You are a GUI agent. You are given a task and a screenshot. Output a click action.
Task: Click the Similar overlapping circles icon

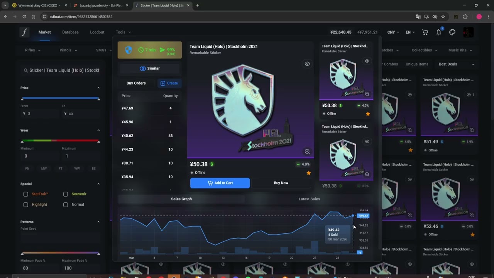tap(142, 68)
